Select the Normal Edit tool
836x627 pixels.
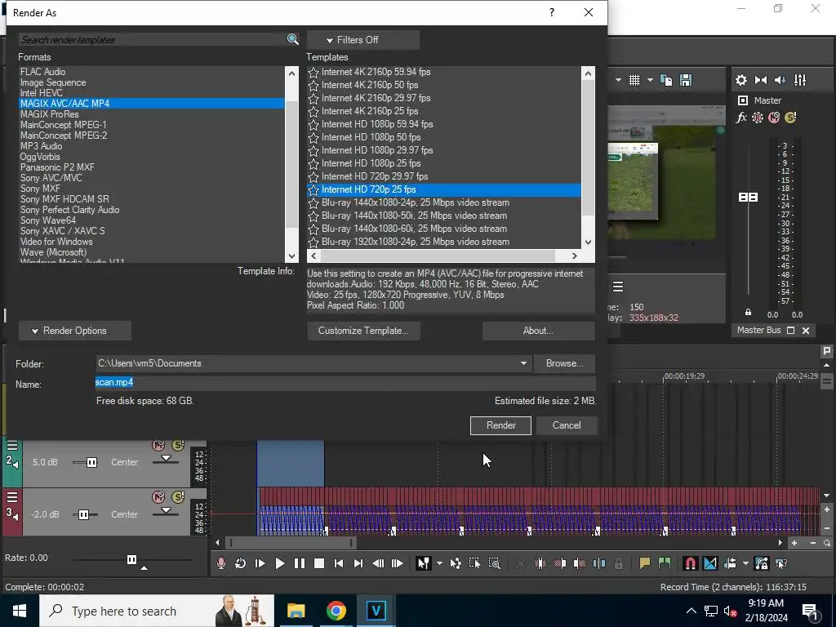pyautogui.click(x=424, y=563)
